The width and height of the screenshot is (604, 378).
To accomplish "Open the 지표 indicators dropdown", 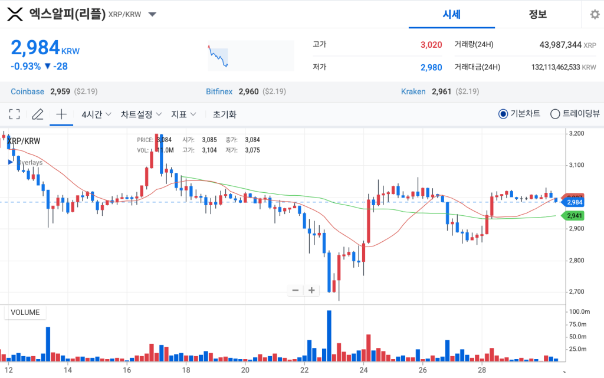I will [x=184, y=114].
